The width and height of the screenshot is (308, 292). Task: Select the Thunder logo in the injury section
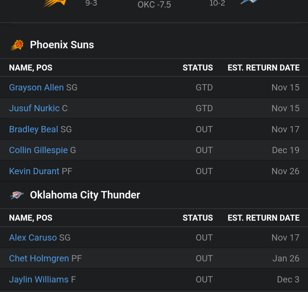click(17, 194)
